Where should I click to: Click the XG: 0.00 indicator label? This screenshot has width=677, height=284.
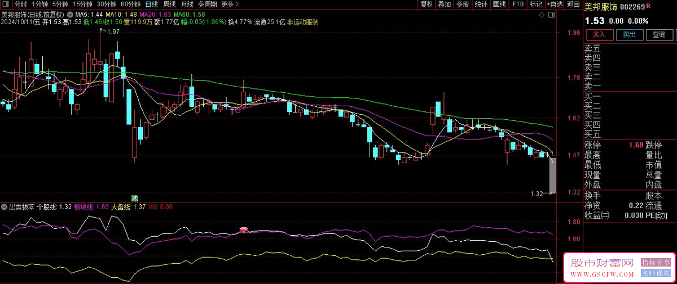(x=160, y=207)
